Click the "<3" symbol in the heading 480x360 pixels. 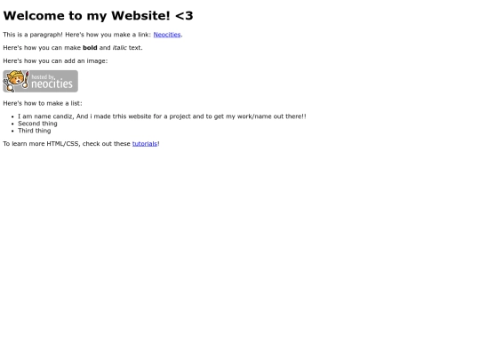pyautogui.click(x=184, y=16)
